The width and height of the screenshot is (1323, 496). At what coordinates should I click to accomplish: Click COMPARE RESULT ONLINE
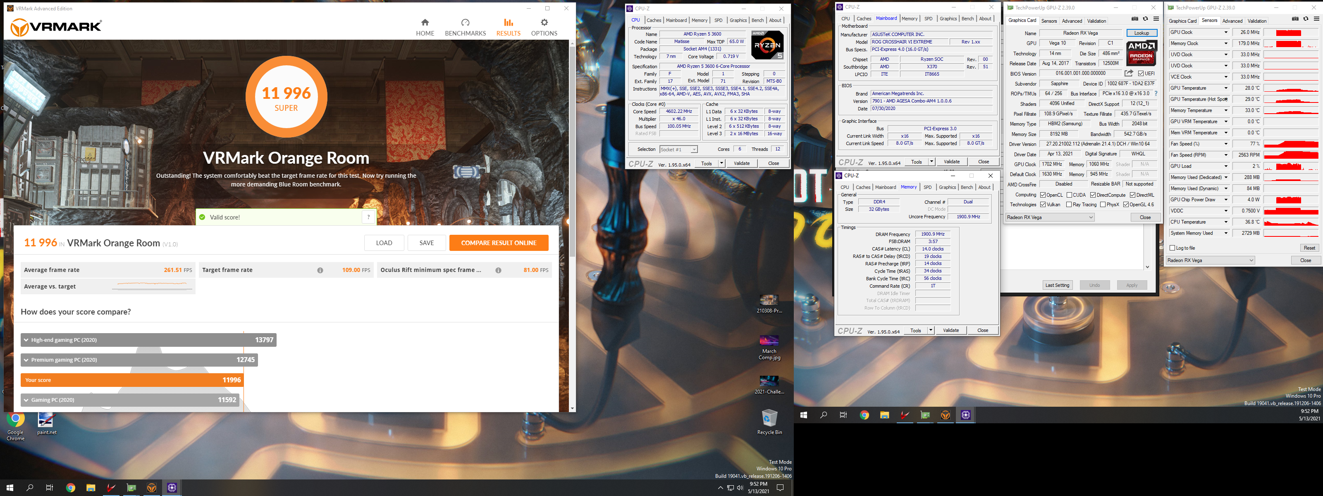(x=499, y=243)
